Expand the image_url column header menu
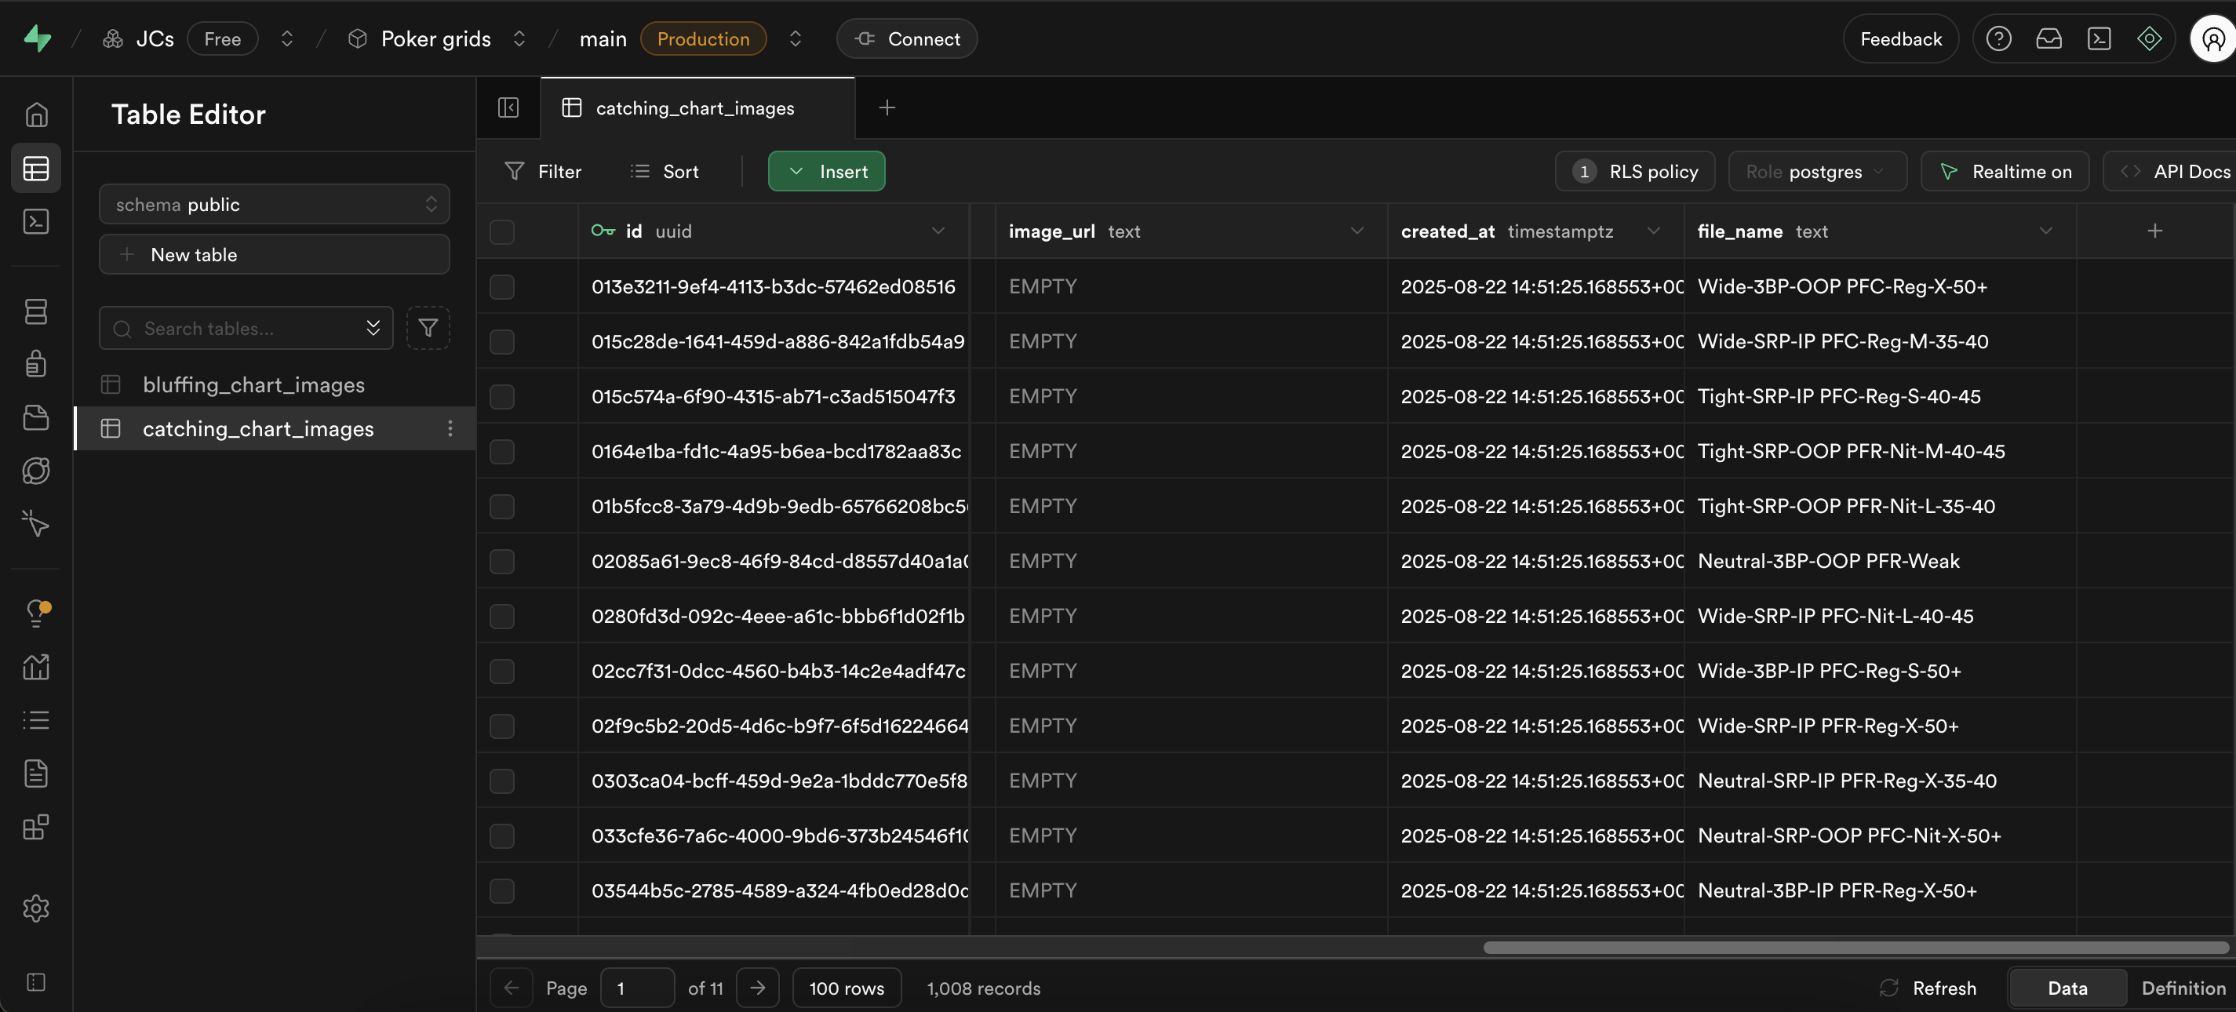Screen dimensions: 2236x1012 click(1357, 231)
